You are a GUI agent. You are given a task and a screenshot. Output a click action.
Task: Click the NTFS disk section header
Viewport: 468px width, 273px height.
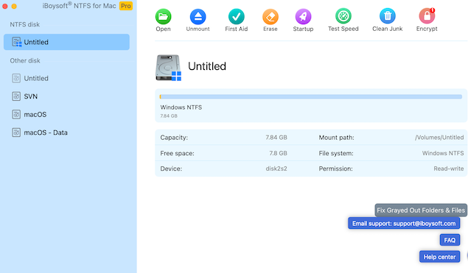point(25,24)
